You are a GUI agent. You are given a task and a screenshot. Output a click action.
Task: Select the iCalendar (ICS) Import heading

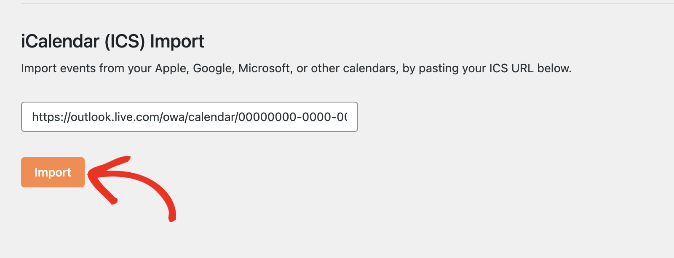pyautogui.click(x=112, y=42)
